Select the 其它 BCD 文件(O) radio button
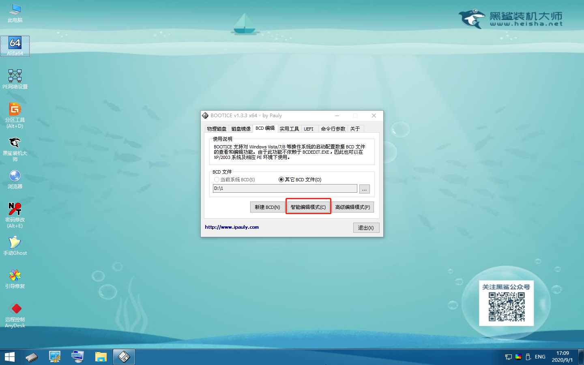The image size is (584, 365). pyautogui.click(x=300, y=180)
